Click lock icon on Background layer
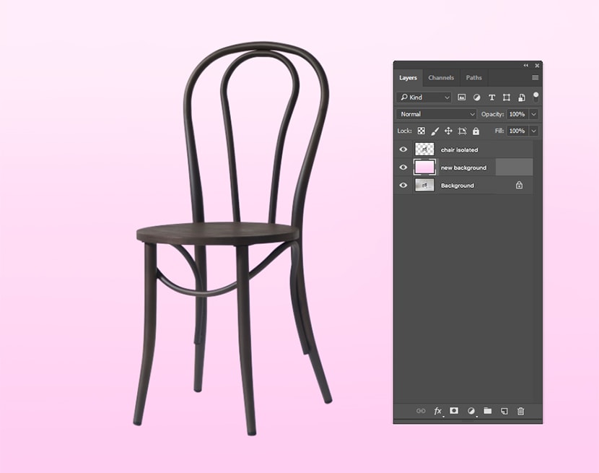 (x=519, y=186)
